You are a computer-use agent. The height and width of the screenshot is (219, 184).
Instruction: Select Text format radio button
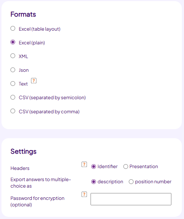pyautogui.click(x=13, y=83)
